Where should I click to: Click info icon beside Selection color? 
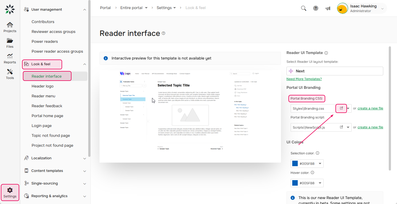click(x=317, y=153)
